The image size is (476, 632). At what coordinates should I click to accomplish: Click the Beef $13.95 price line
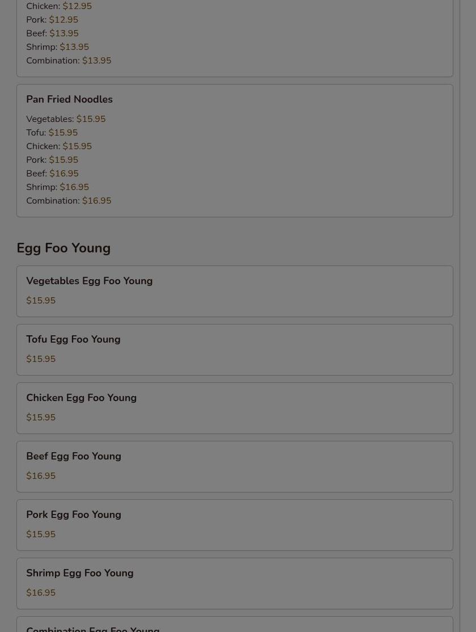coord(52,33)
